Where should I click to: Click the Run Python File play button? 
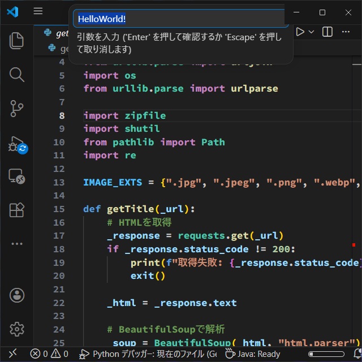point(300,32)
